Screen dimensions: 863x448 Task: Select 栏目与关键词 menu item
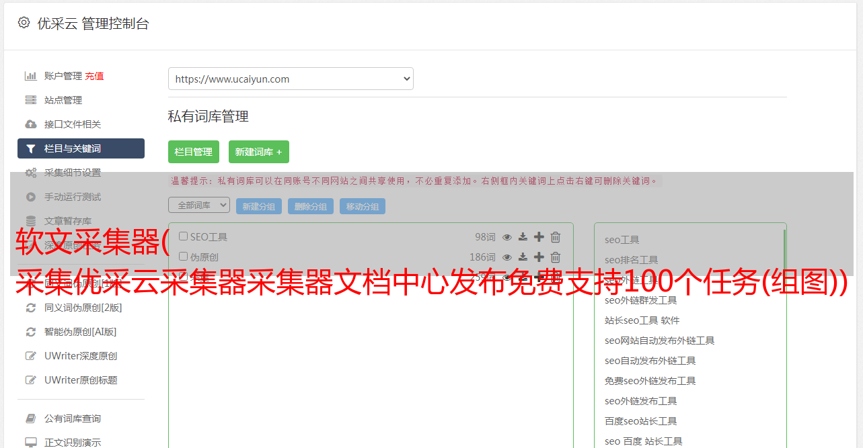click(x=81, y=148)
